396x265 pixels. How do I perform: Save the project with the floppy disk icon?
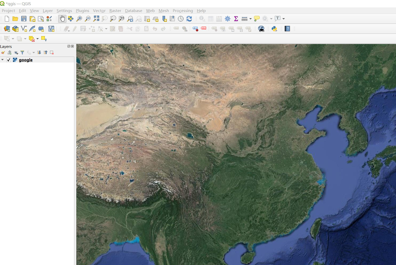pos(24,19)
